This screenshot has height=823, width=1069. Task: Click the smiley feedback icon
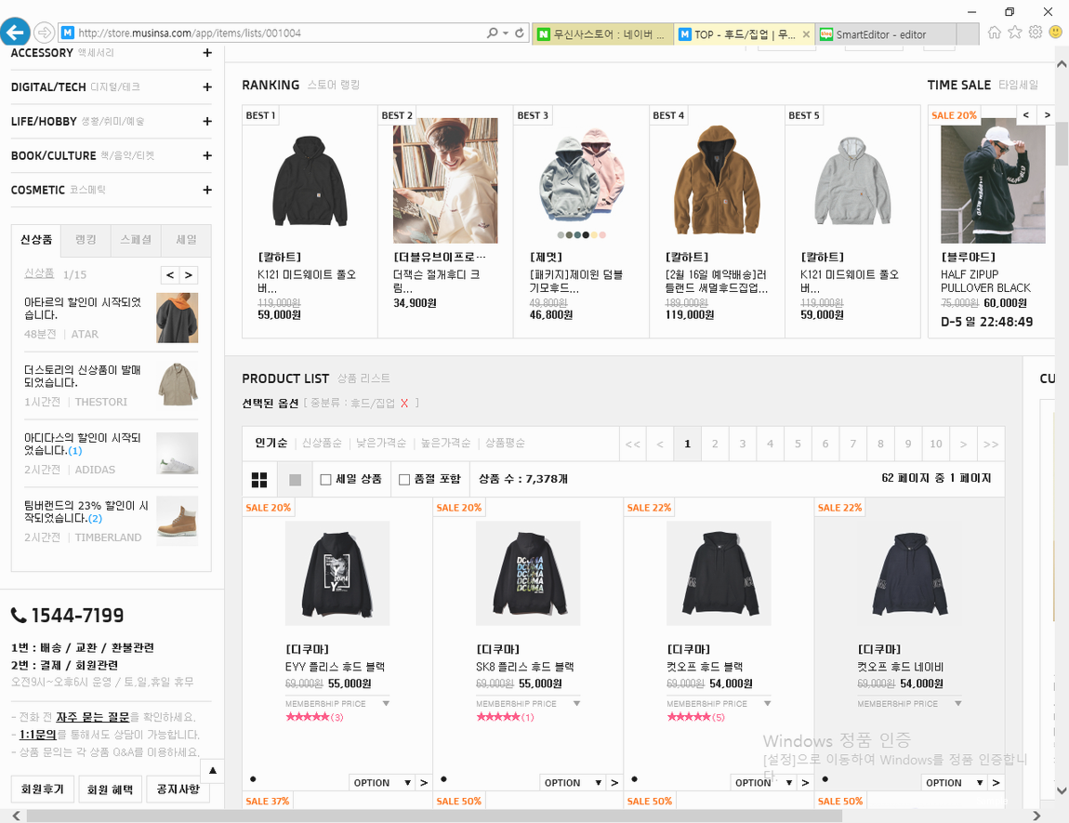tap(1056, 32)
